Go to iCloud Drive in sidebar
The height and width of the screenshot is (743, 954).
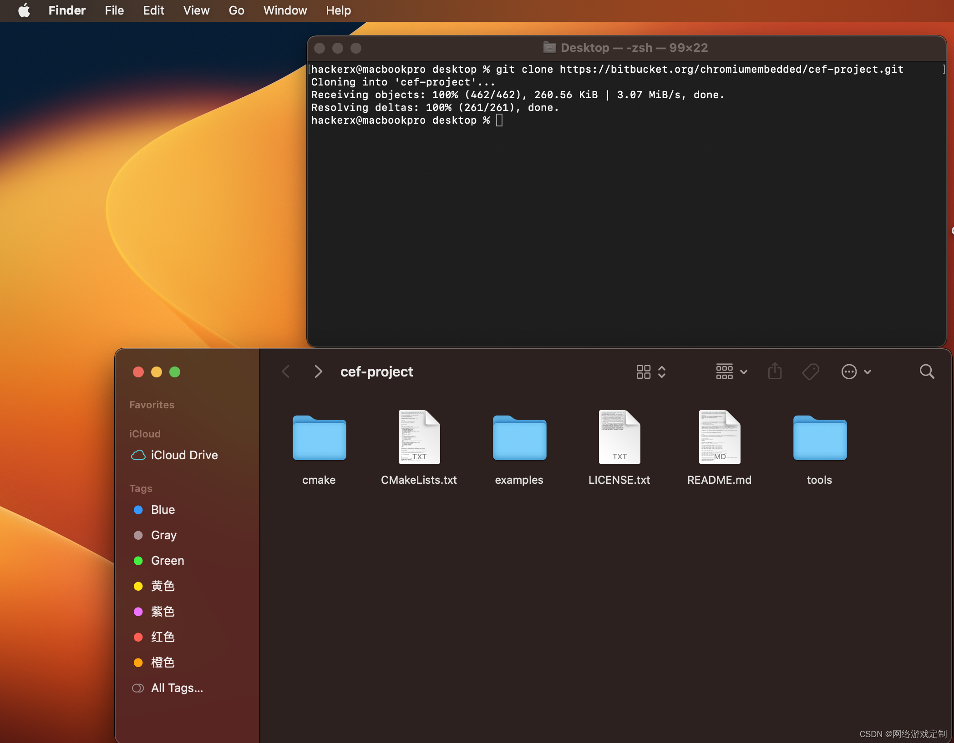(x=184, y=455)
